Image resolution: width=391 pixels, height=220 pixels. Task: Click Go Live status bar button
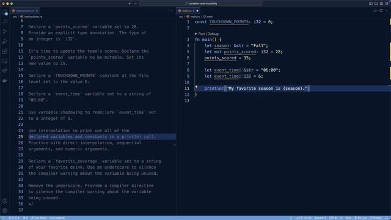[360, 218]
